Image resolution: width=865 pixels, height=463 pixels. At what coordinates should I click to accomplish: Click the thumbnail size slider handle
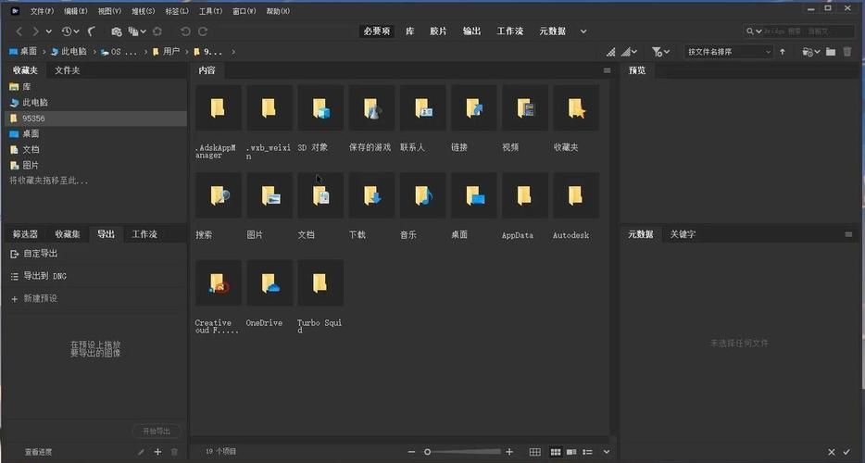(x=427, y=452)
